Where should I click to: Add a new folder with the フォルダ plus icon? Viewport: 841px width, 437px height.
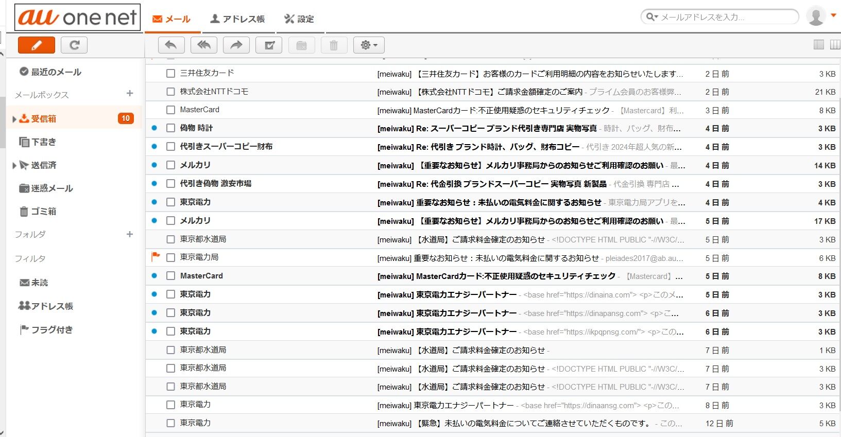(130, 234)
